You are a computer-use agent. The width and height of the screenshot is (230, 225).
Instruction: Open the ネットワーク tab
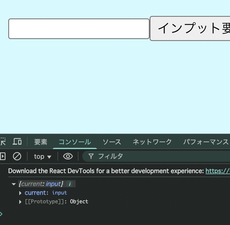152,142
